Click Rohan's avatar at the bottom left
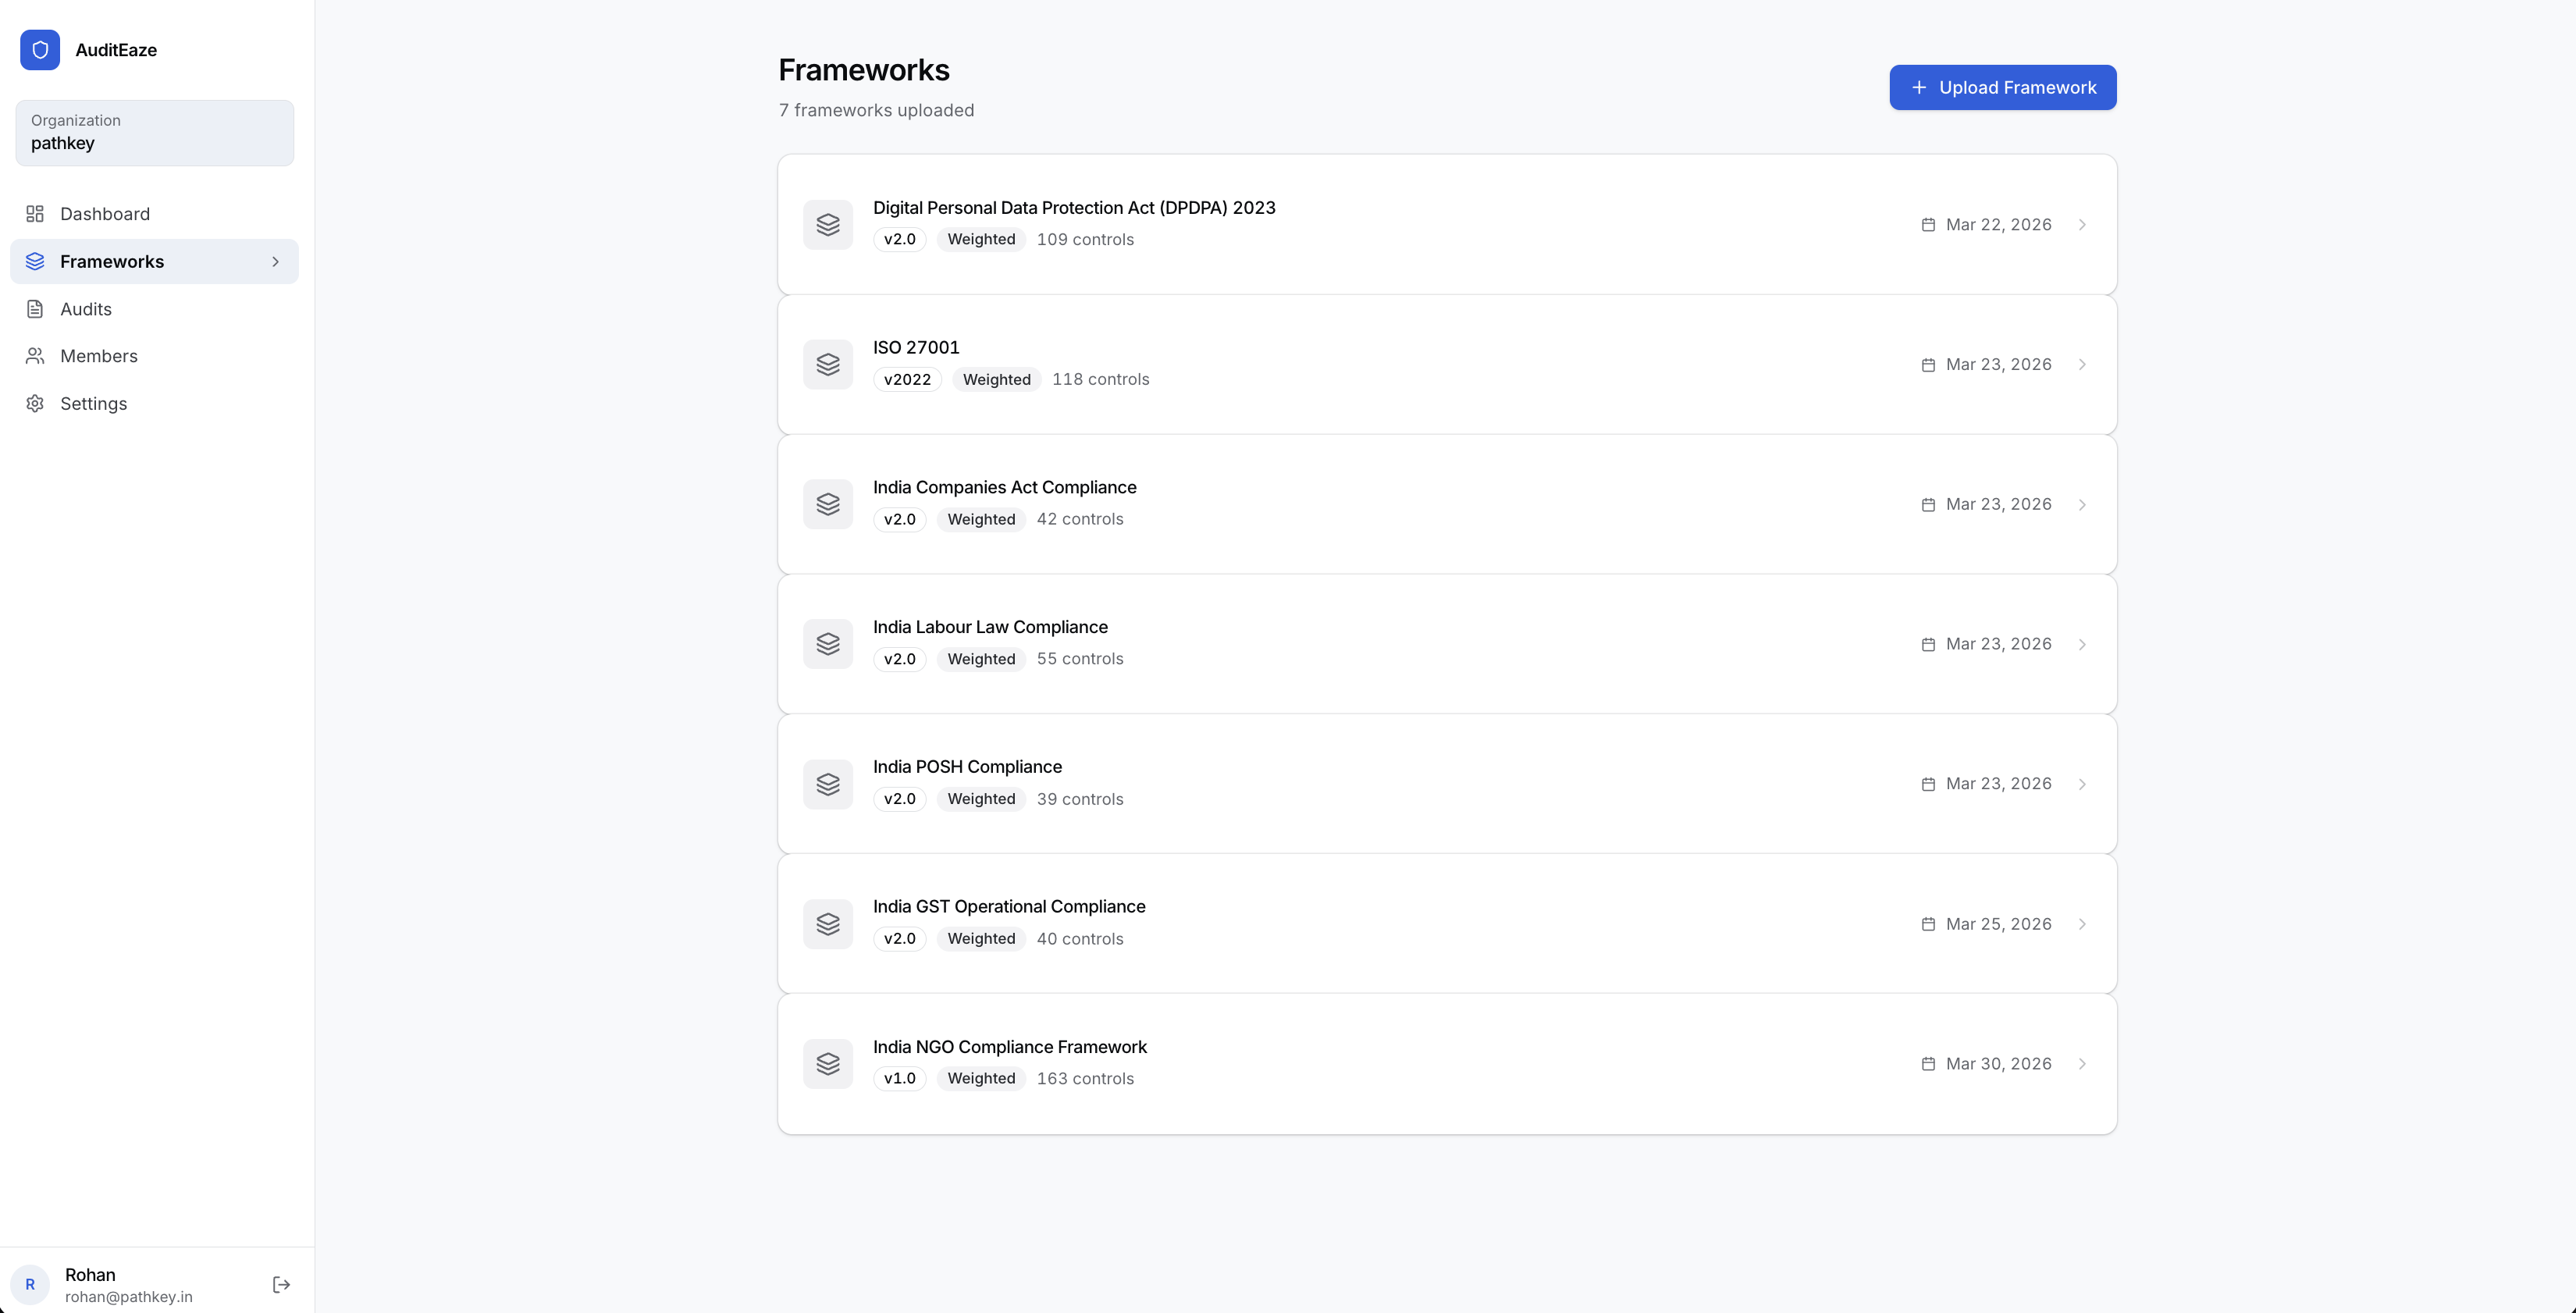The height and width of the screenshot is (1313, 2576). 31,1284
